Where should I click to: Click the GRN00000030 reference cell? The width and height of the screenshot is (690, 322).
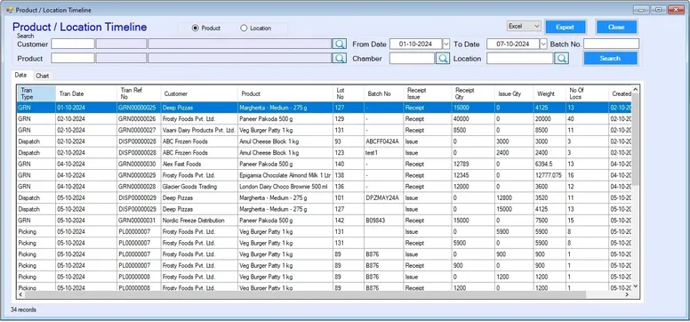point(139,164)
